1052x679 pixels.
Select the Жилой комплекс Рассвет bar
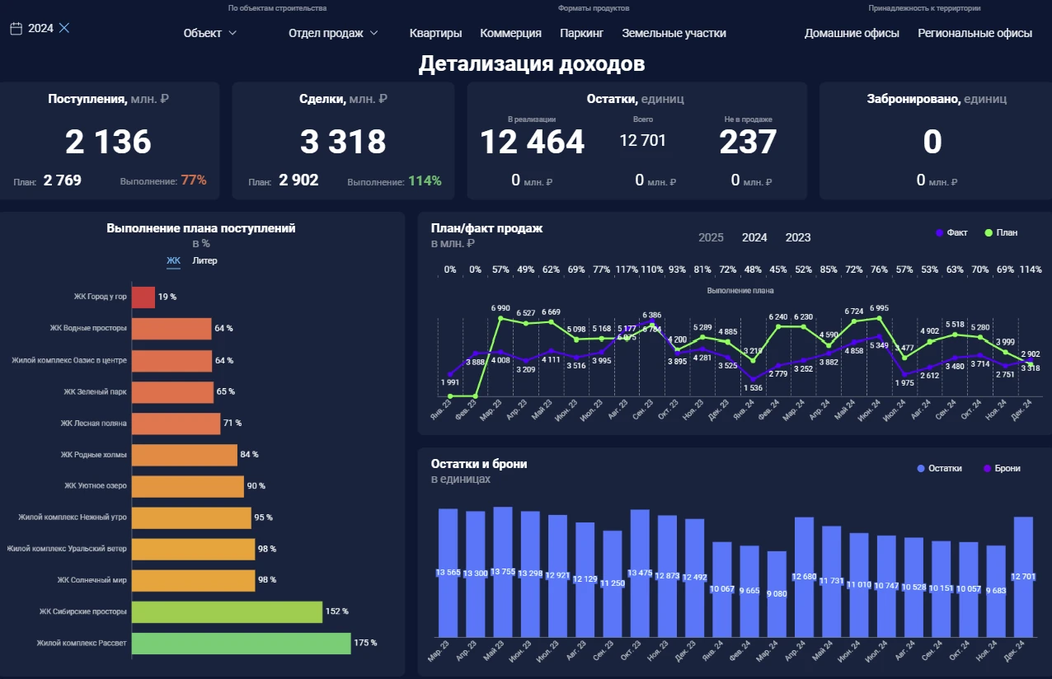pos(242,643)
